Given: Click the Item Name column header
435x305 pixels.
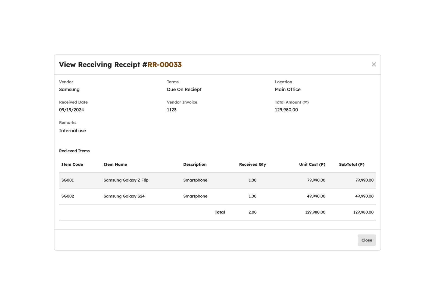Looking at the screenshot, I should [115, 164].
